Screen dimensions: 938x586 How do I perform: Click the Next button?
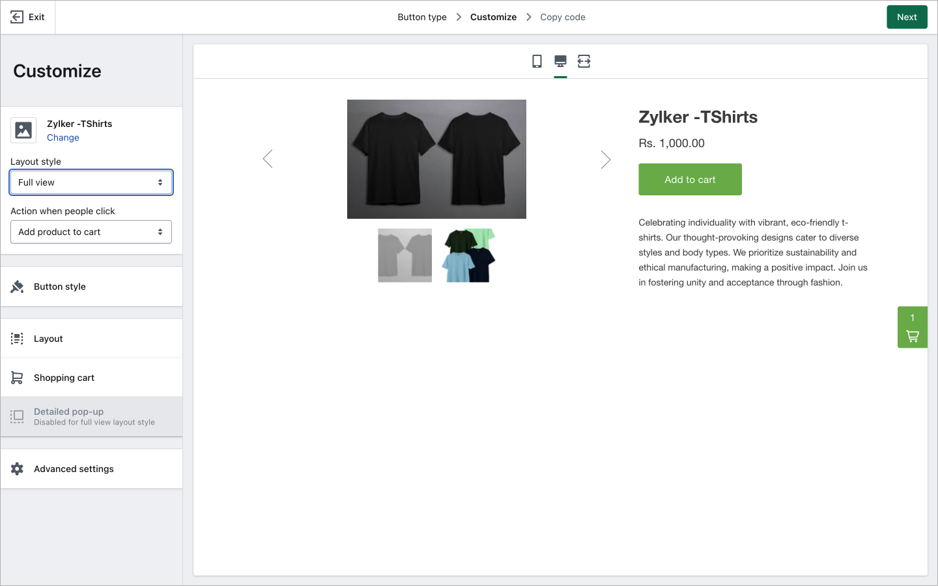pyautogui.click(x=907, y=17)
